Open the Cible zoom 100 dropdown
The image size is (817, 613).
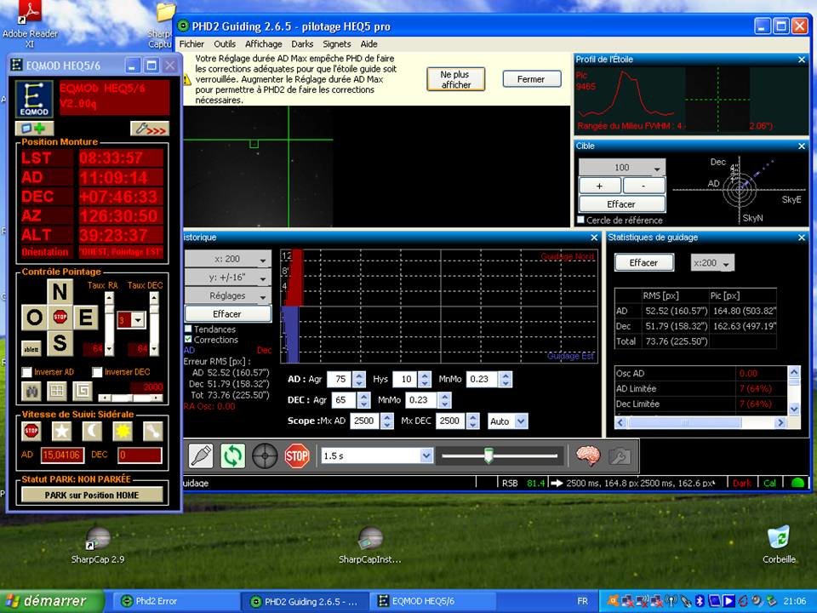622,168
